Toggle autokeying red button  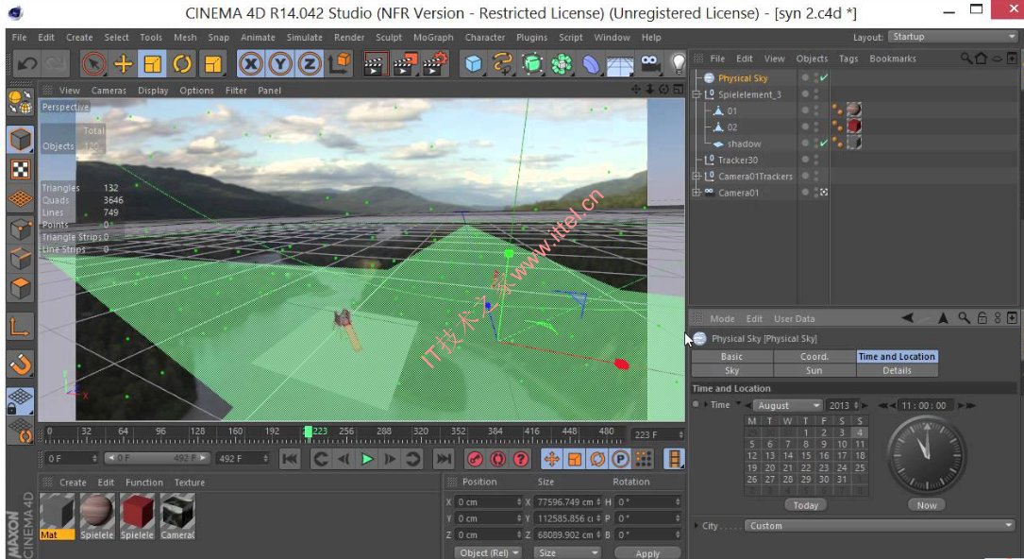coord(497,459)
